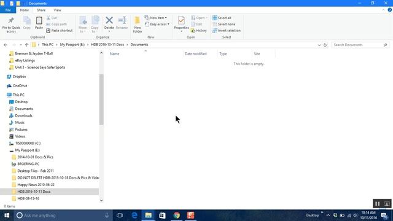
Task: Switch to the Share ribbon tab
Action: (41, 10)
